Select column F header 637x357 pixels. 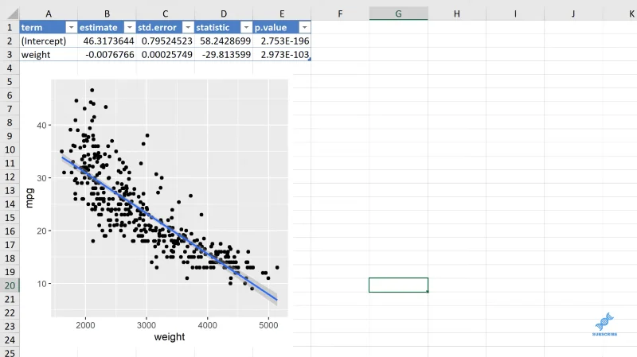coord(340,14)
